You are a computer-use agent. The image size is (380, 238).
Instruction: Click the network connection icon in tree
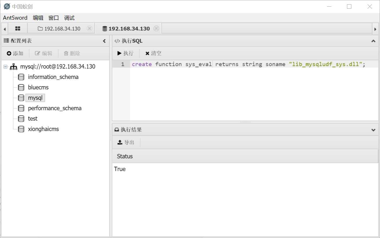(x=14, y=67)
